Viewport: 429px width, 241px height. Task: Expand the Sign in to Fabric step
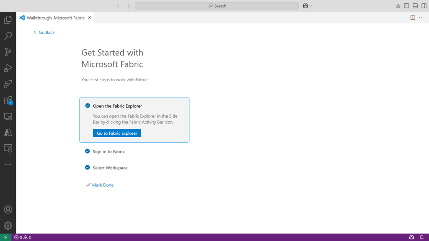[109, 151]
